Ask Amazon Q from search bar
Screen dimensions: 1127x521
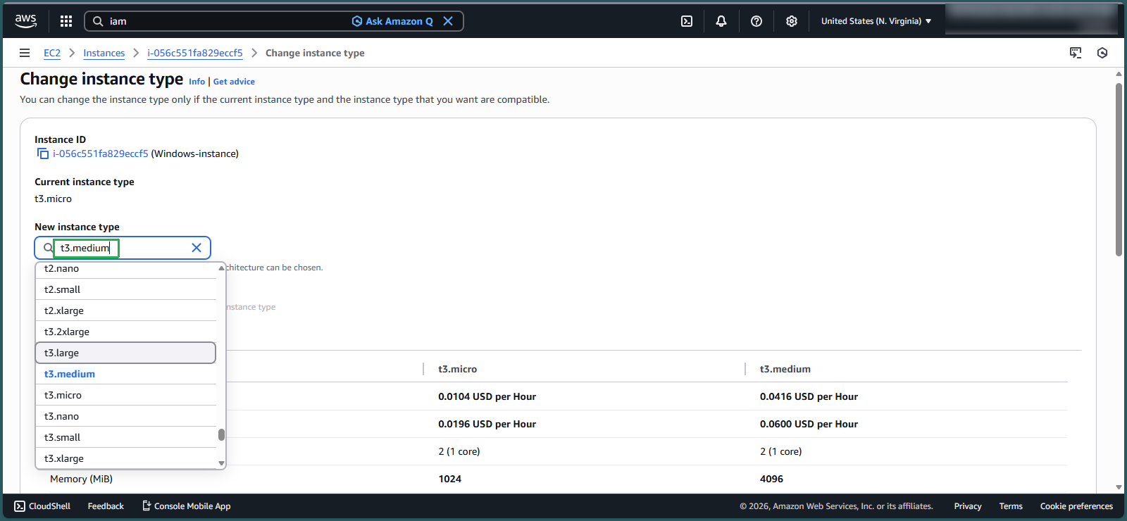point(392,21)
